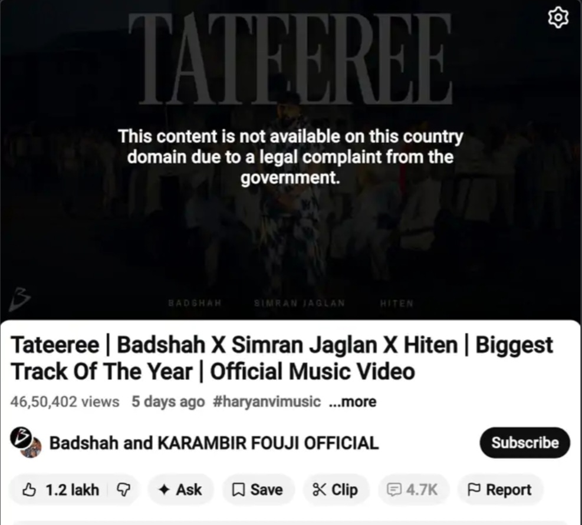The image size is (582, 525).
Task: Click the Clip scissors icon
Action: pos(319,490)
